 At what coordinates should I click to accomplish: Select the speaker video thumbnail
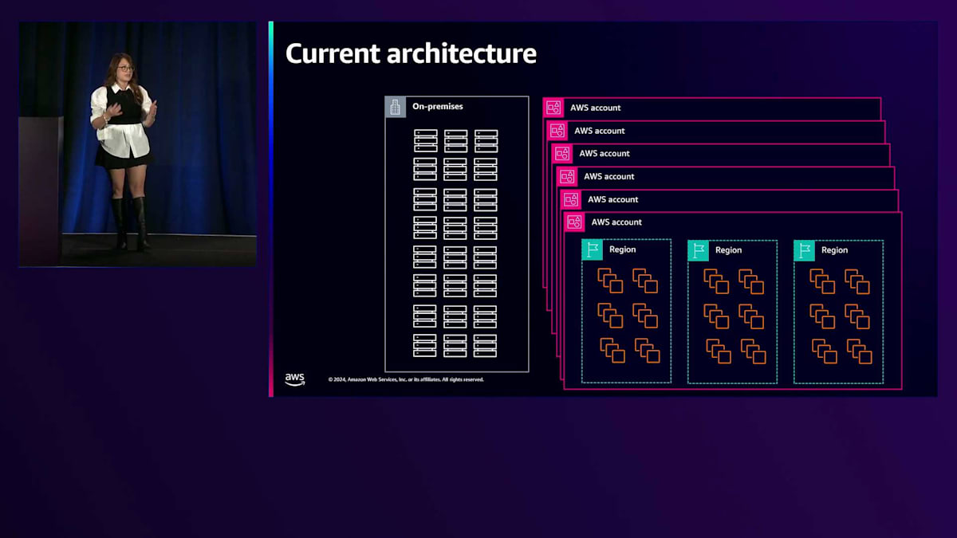click(137, 144)
